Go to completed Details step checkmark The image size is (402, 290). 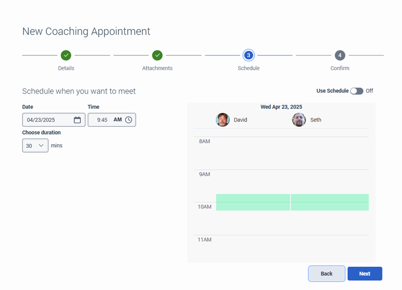click(x=66, y=55)
